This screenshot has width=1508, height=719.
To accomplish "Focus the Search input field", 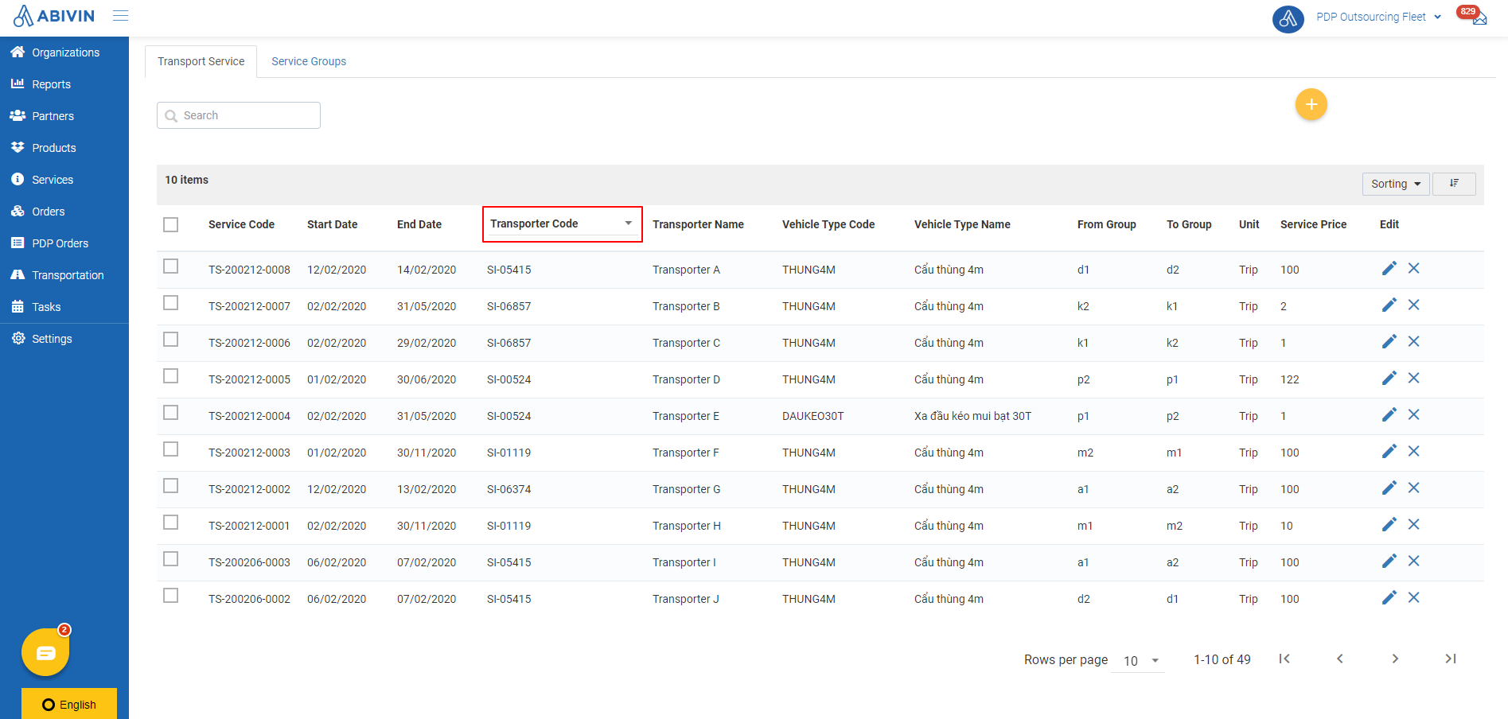I will (x=239, y=115).
